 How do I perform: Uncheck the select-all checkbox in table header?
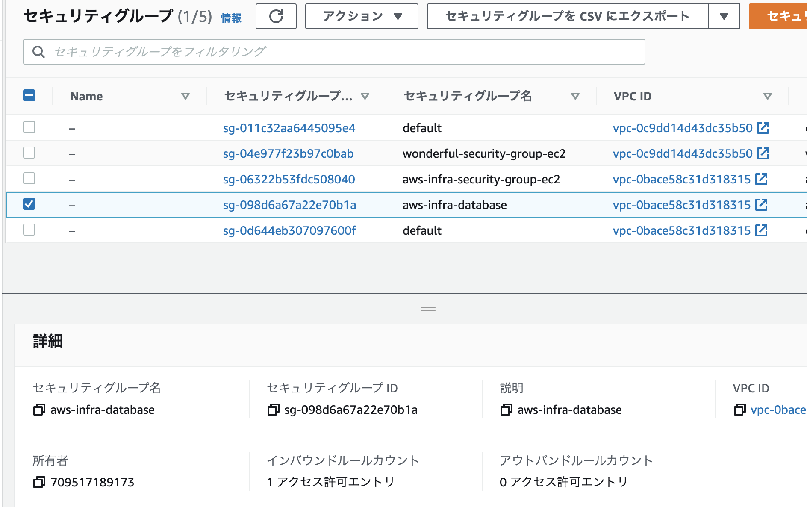29,96
